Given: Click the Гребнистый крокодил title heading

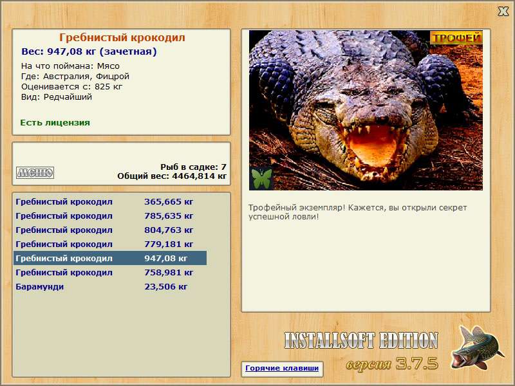Looking at the screenshot, I should tap(122, 37).
